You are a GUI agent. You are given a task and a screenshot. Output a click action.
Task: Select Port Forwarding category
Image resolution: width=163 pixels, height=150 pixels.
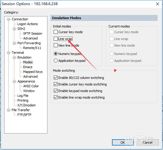pyautogui.click(x=29, y=43)
